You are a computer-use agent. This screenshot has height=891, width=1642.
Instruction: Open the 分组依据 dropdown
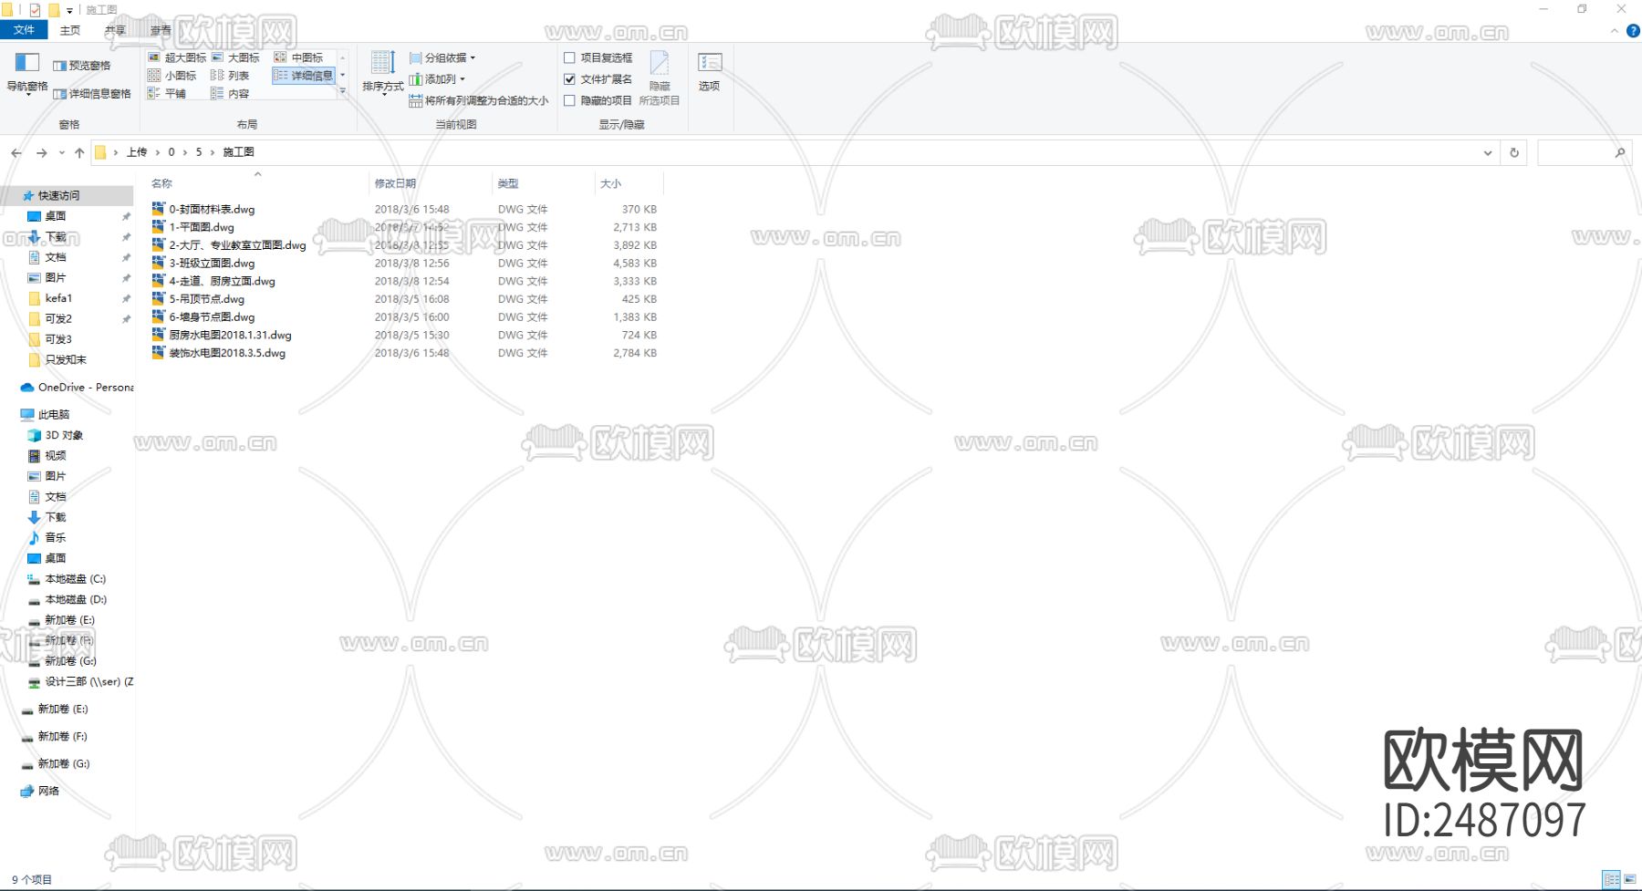[x=442, y=57]
